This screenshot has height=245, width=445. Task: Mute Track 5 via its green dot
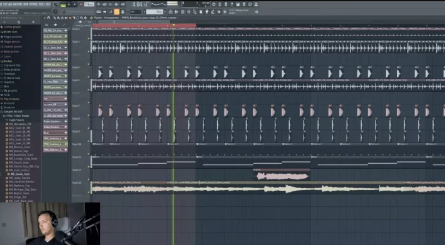coord(88,90)
